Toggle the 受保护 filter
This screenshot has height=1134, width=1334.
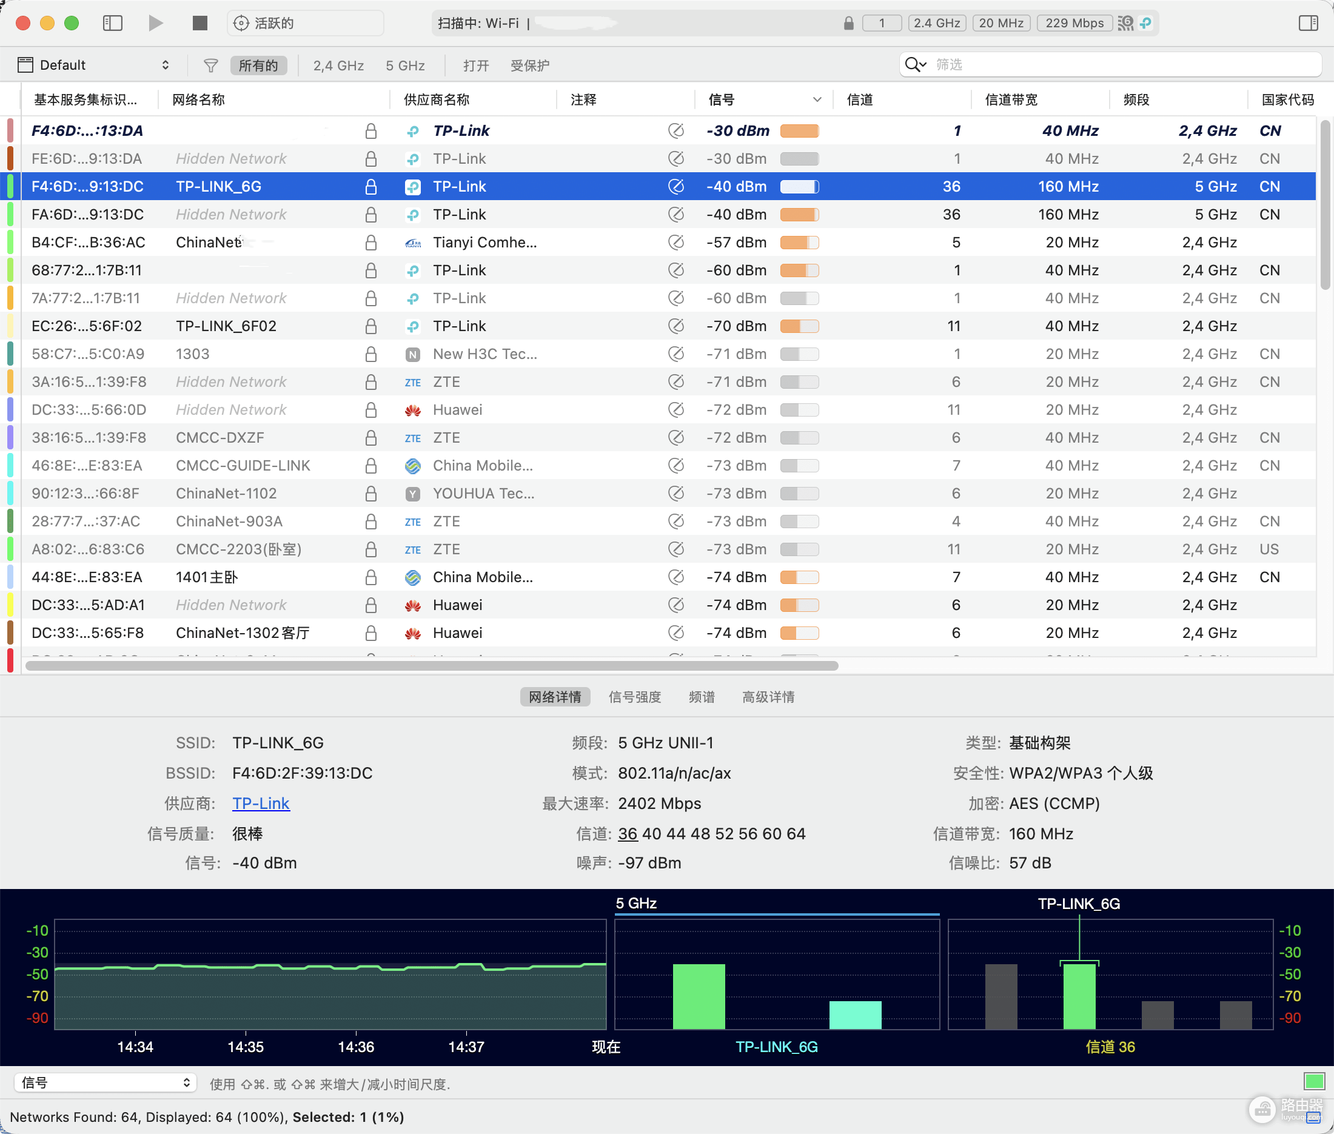pos(530,65)
